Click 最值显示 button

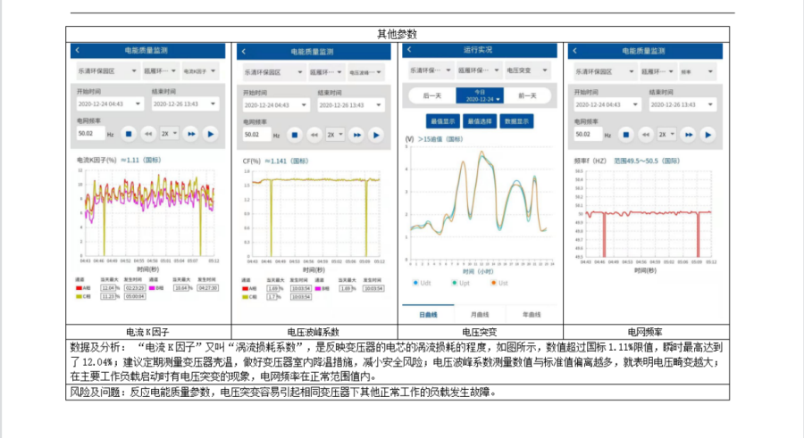[443, 120]
